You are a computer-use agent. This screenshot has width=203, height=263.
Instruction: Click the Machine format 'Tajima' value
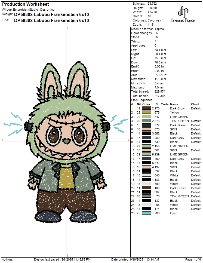tap(159, 29)
